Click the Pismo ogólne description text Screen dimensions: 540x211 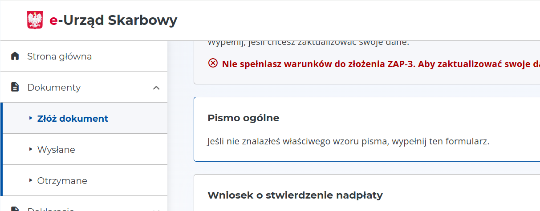coord(348,142)
